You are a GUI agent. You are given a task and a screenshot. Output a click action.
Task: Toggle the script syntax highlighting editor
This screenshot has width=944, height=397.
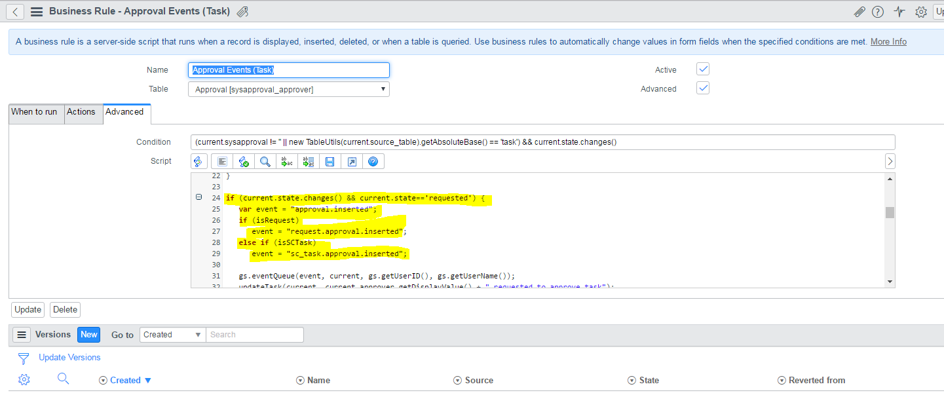(199, 161)
